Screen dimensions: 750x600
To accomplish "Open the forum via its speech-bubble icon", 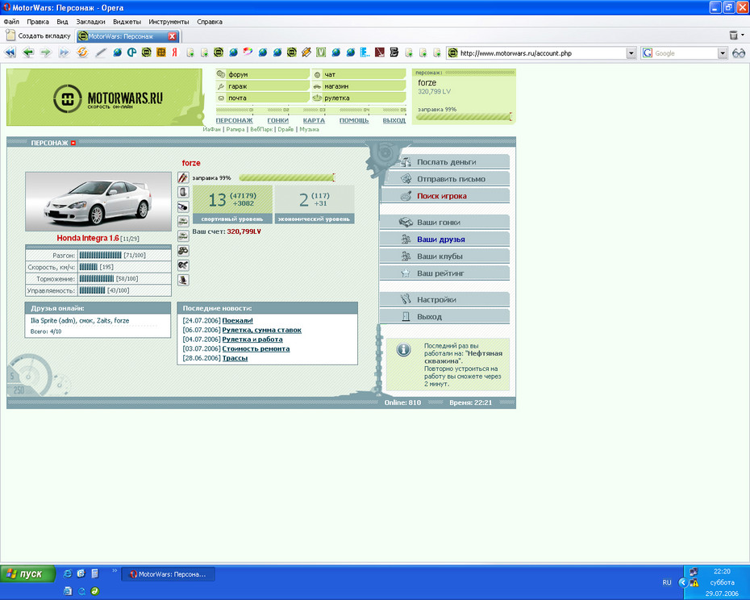I will coord(222,74).
